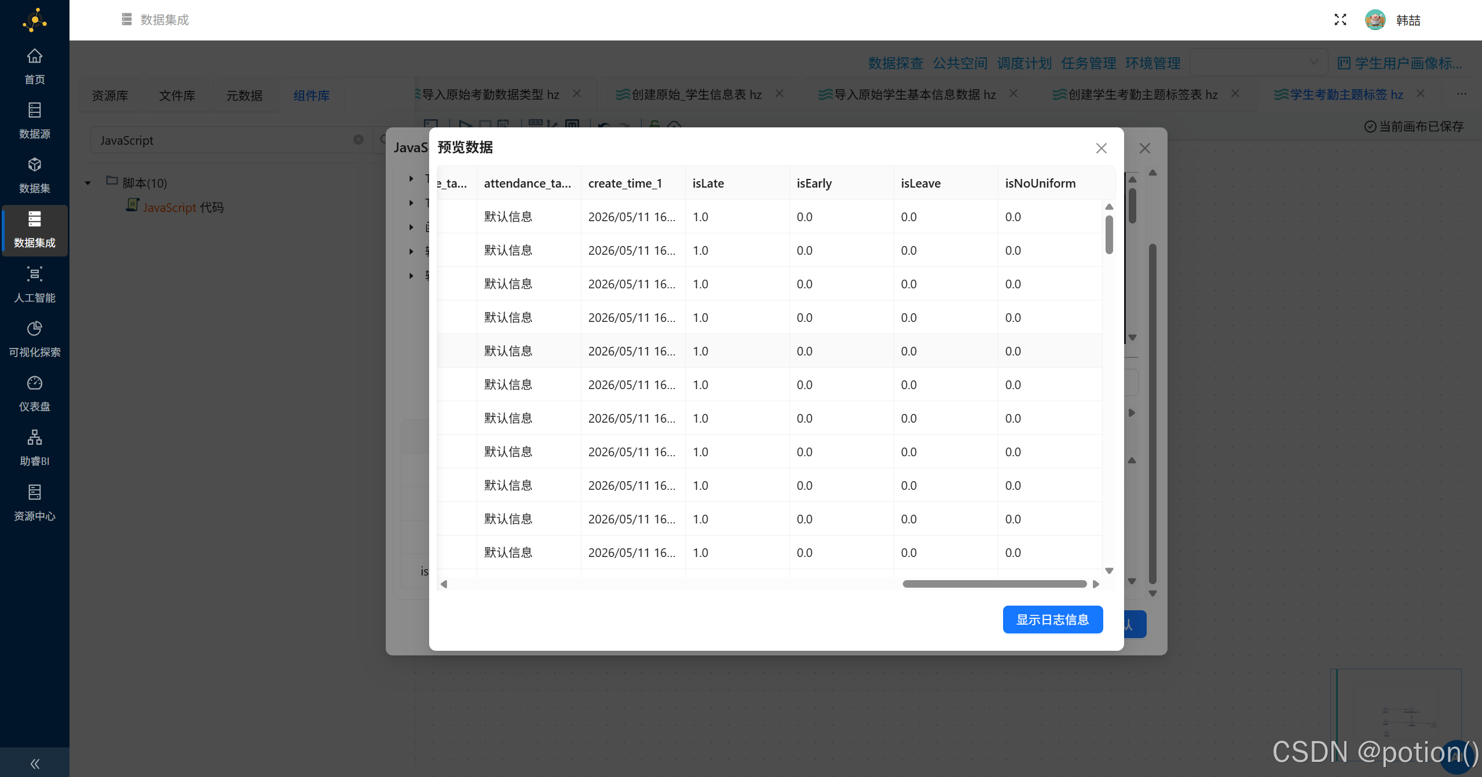Click the table's scroll-right arrow

[1096, 584]
